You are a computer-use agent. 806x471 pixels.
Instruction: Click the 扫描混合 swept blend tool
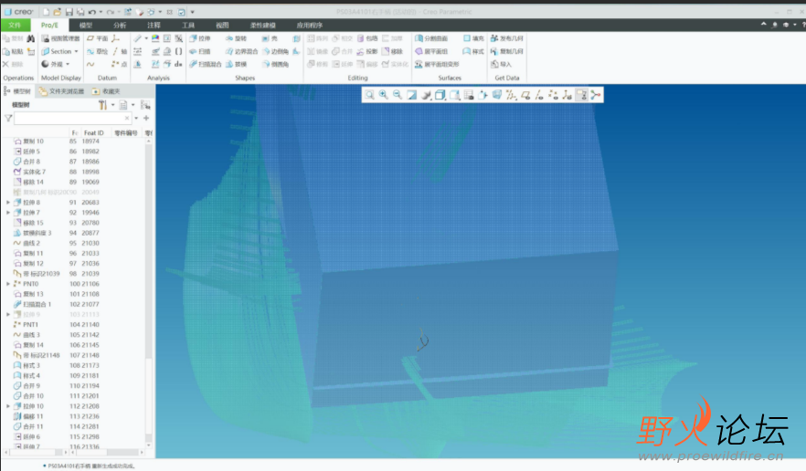pos(205,64)
